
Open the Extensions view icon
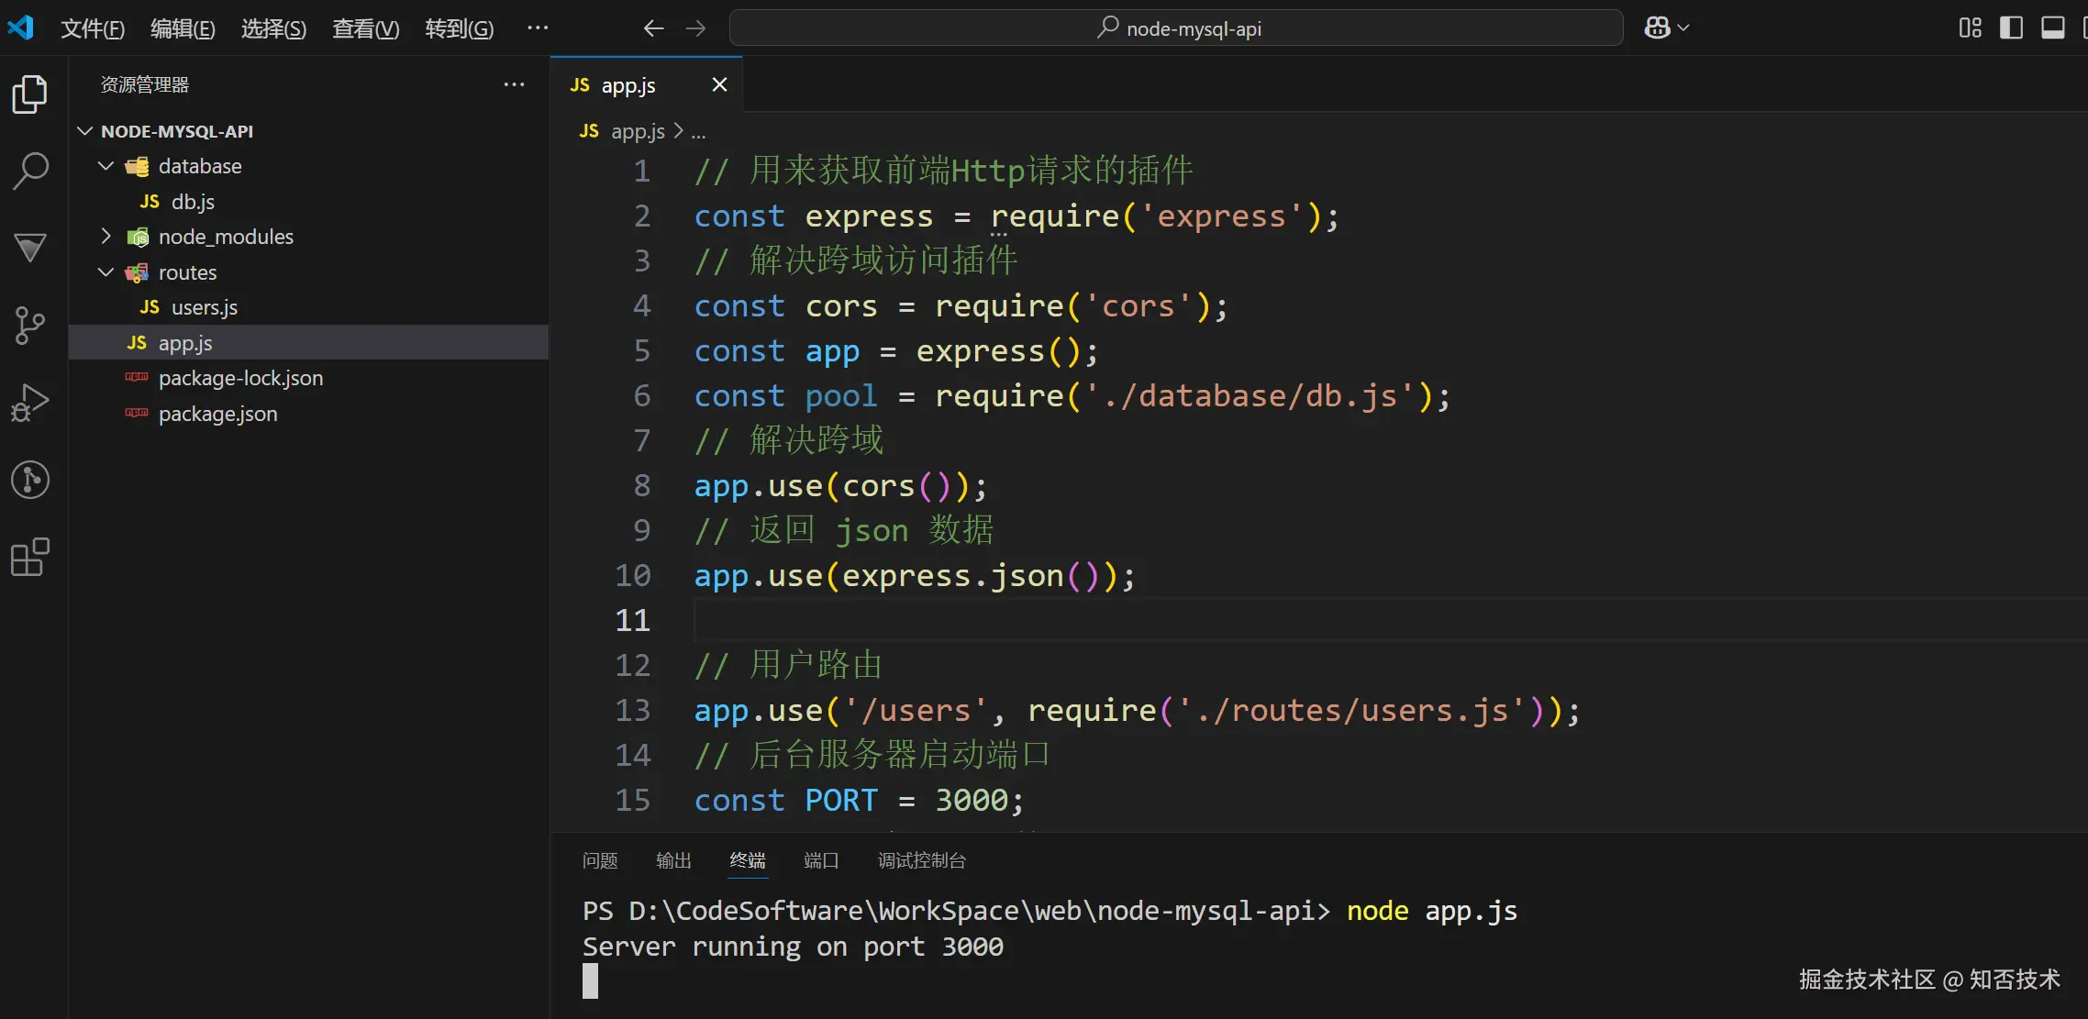30,557
